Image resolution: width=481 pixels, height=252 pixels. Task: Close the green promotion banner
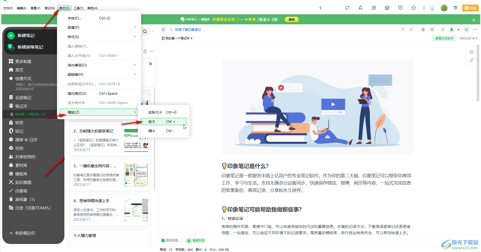tap(474, 20)
